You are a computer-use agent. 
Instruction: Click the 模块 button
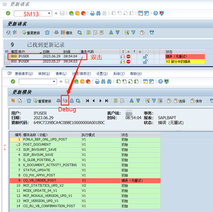pyautogui.click(x=66, y=33)
